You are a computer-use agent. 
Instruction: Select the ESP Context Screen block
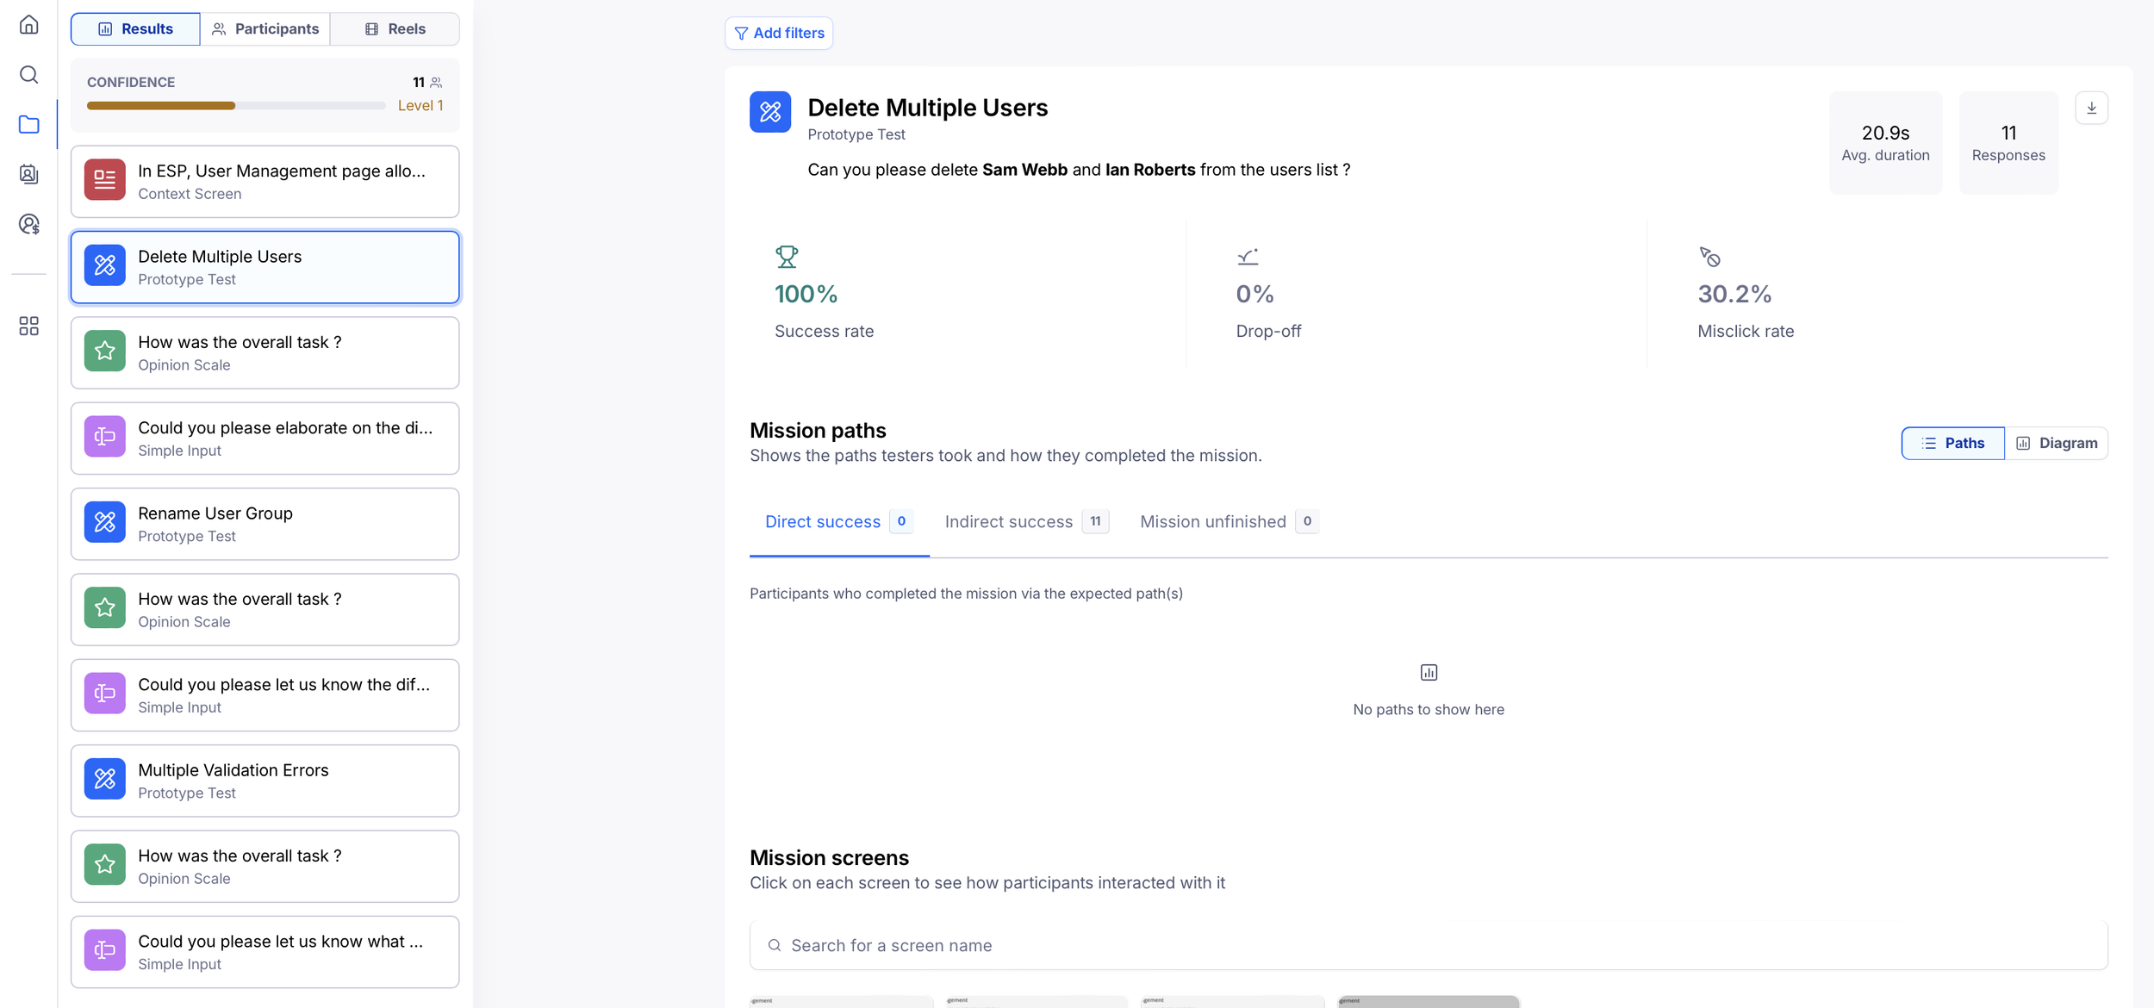pos(265,181)
